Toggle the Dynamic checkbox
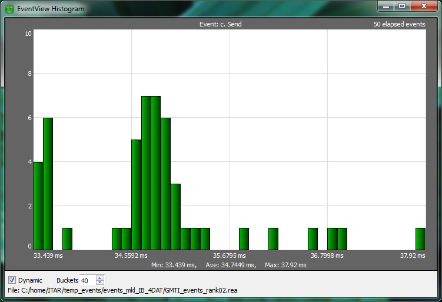 pos(12,280)
